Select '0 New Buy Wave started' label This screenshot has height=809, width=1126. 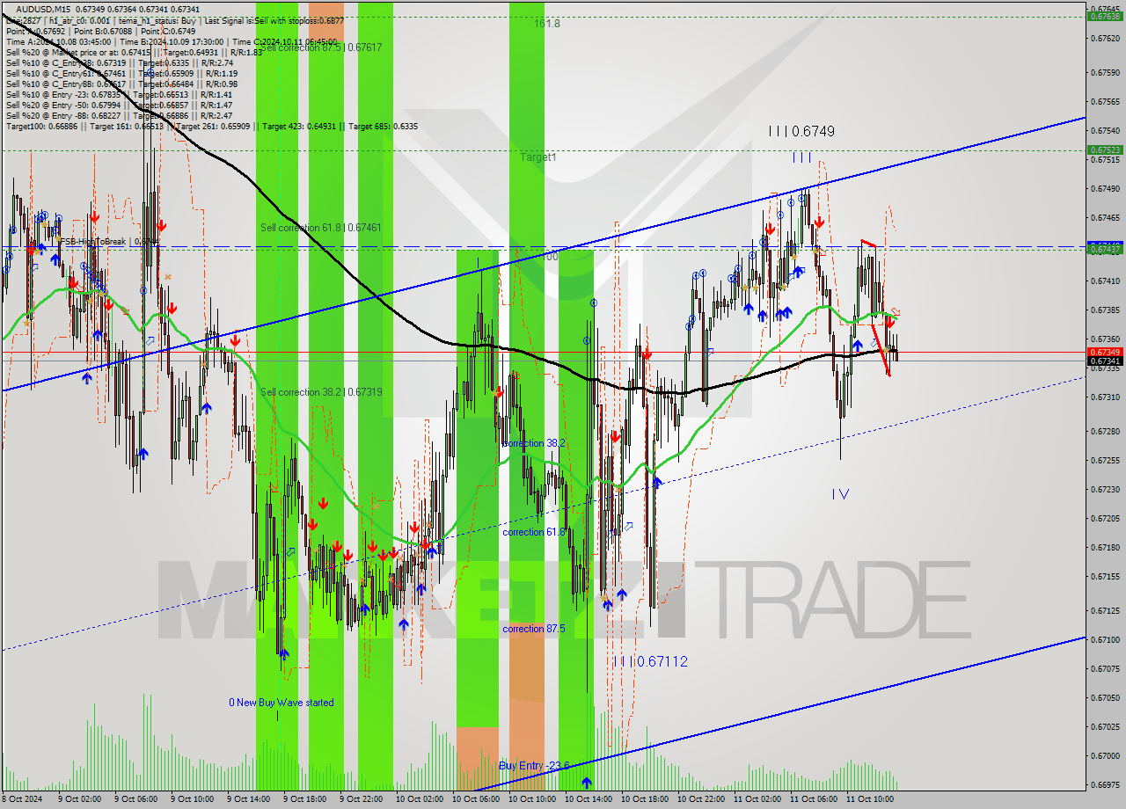coord(281,703)
